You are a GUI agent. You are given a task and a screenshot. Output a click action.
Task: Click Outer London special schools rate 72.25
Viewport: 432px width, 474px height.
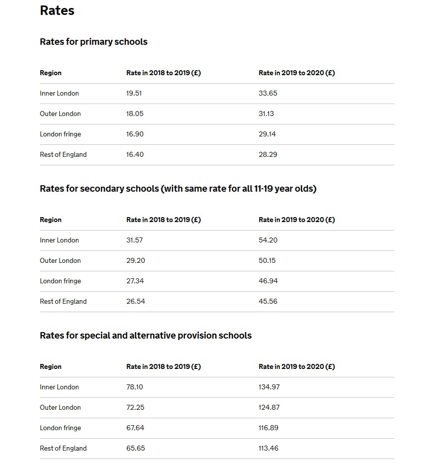(135, 407)
